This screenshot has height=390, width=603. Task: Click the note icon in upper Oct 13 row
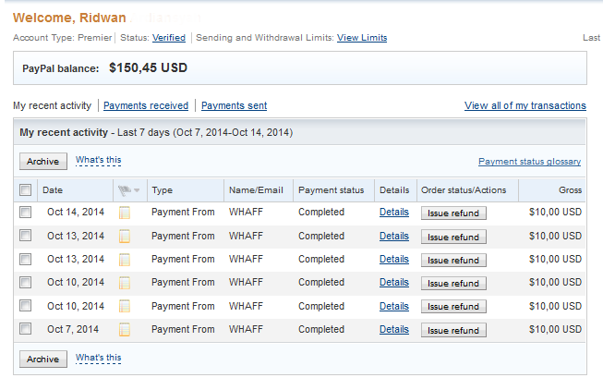pos(125,236)
